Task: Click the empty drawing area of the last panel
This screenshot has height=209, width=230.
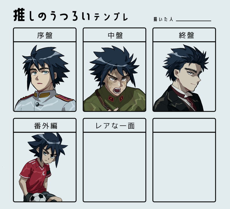Action: tap(184, 167)
